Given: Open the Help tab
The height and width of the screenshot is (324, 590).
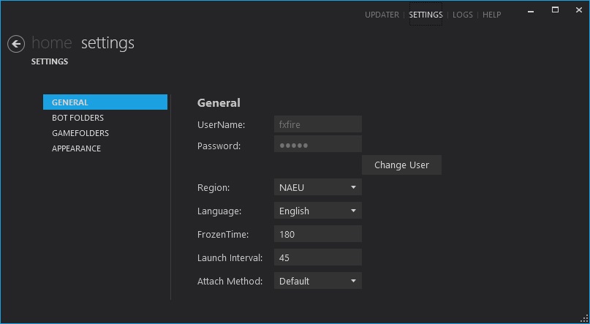Looking at the screenshot, I should [x=491, y=15].
